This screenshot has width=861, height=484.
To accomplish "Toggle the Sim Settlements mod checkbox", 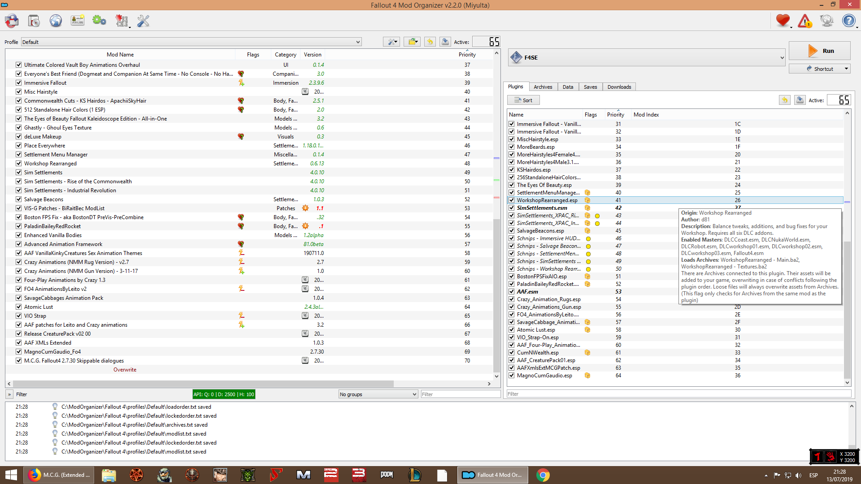I will pos(18,172).
